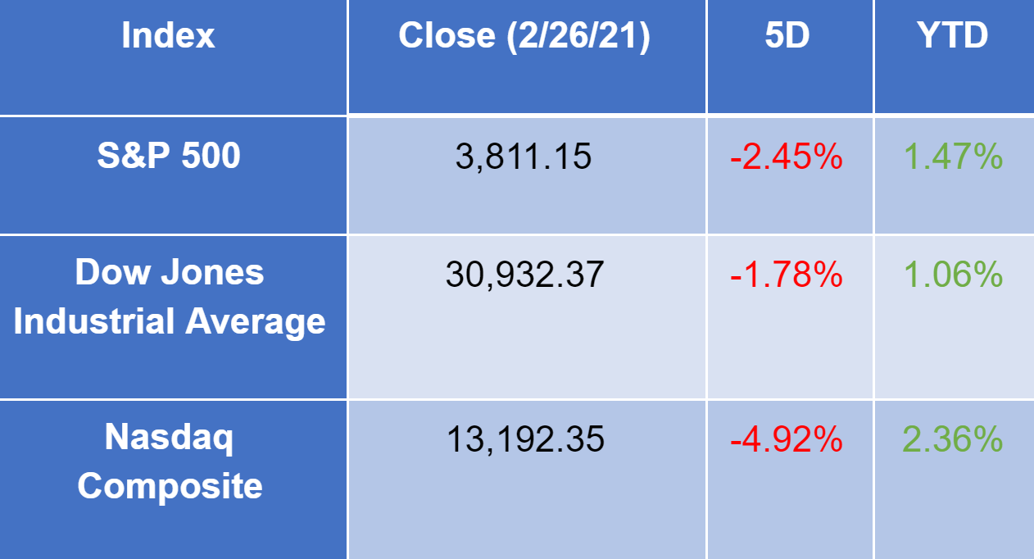
Task: Click the YTD column header
Action: (x=954, y=36)
